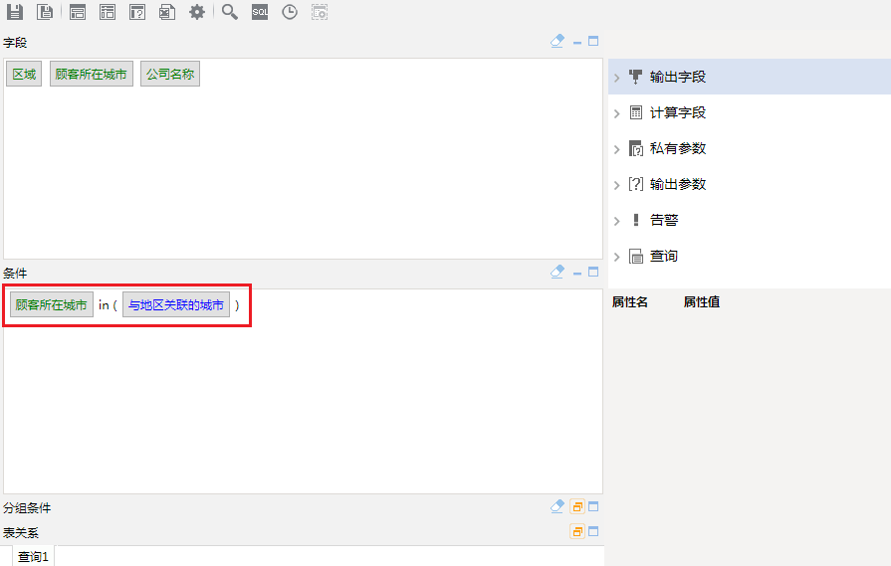Image resolution: width=891 pixels, height=566 pixels.
Task: Switch to the 查询1 tab
Action: 33,556
